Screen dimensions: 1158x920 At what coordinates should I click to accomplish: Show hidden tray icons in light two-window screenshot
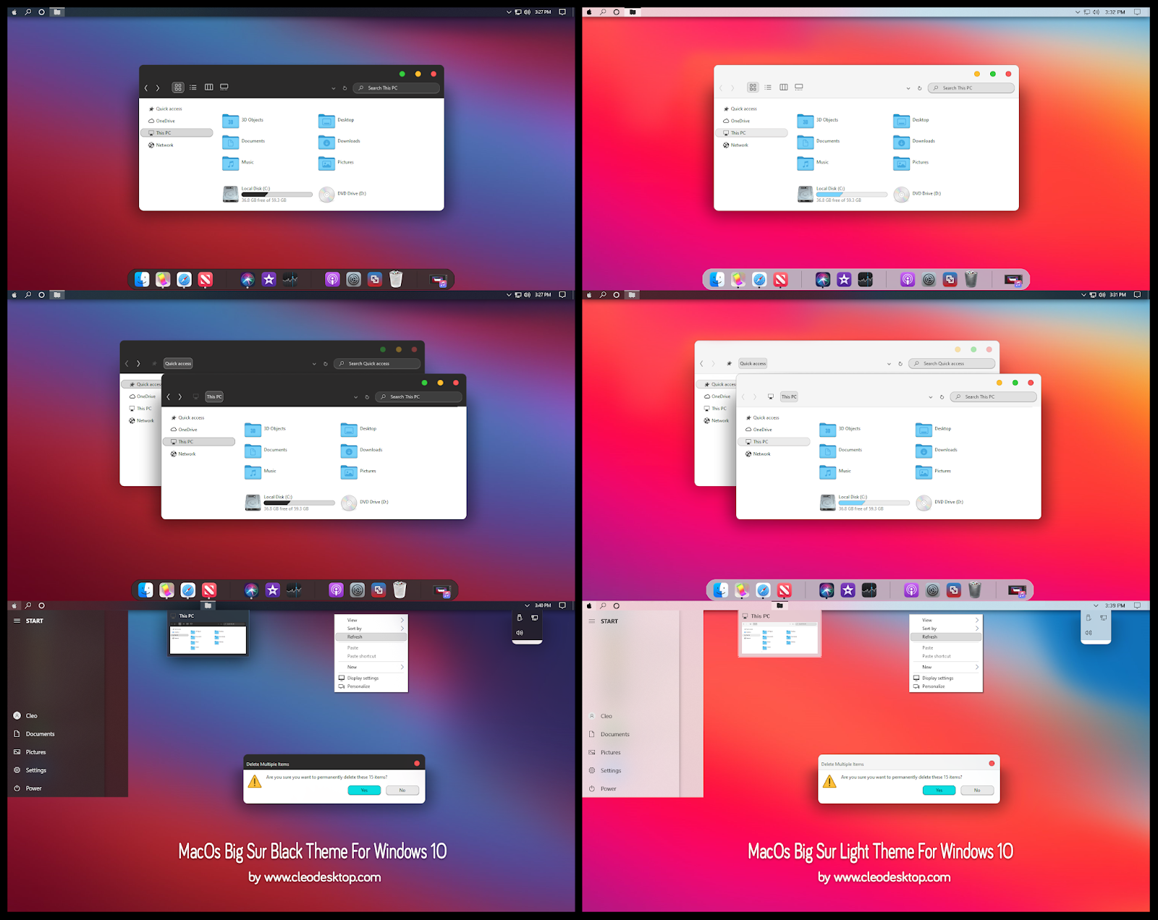(1083, 295)
